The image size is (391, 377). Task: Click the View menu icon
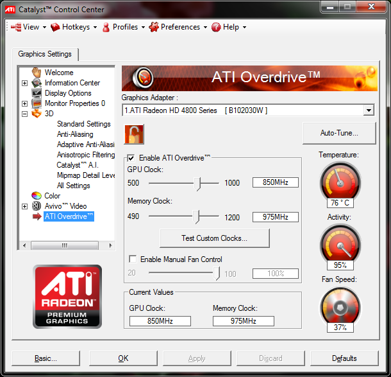(x=16, y=27)
